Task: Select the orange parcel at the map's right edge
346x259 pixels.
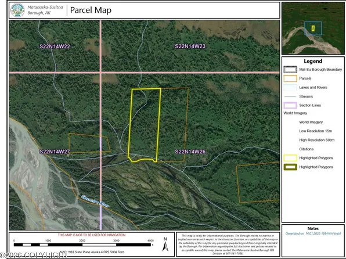Action: (258, 182)
